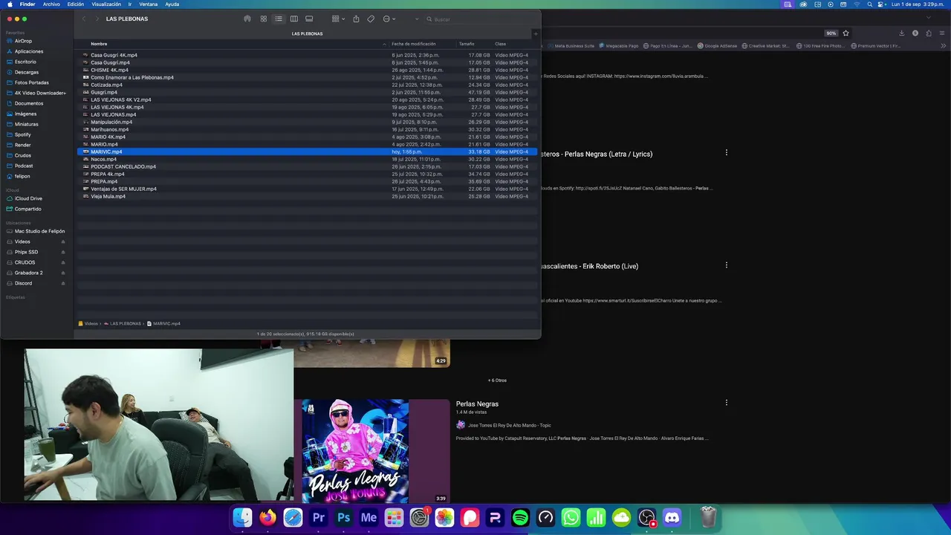Open the Visualización menu
This screenshot has width=951, height=535.
coord(106,4)
